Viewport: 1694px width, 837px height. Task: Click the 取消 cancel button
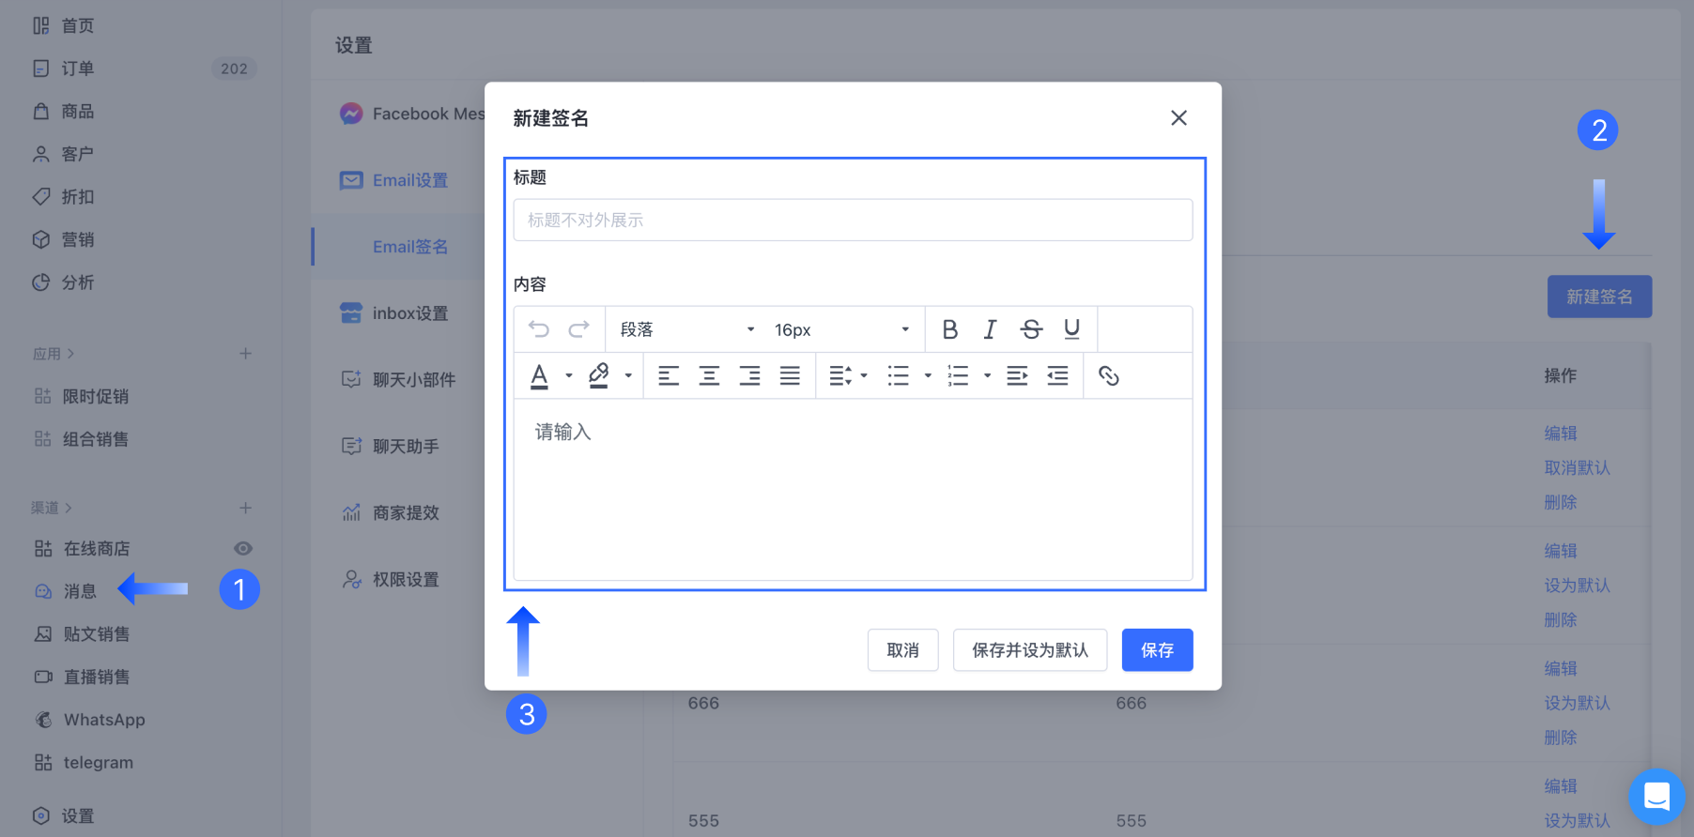coord(902,650)
